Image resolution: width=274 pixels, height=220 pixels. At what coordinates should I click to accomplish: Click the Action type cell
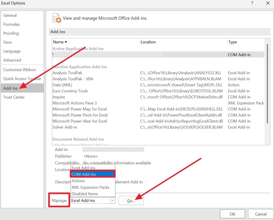pos(234,85)
